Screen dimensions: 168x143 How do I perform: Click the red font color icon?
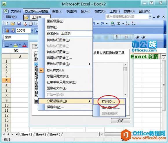(x=24, y=45)
